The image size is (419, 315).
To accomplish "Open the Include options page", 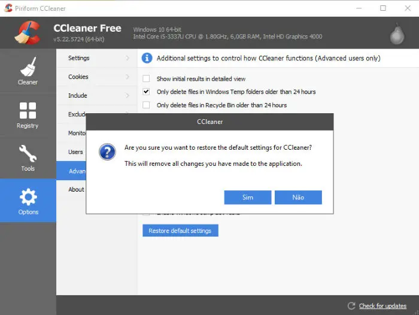I will (96, 95).
